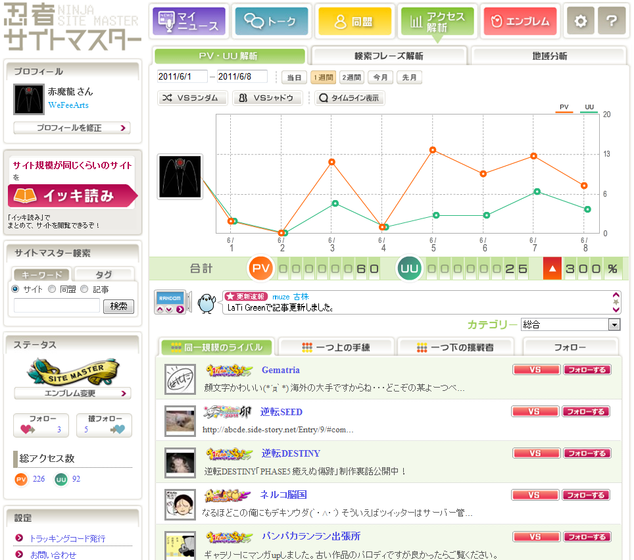This screenshot has height=560, width=634.
Task: Open the WeFeeArts link
Action: [68, 105]
